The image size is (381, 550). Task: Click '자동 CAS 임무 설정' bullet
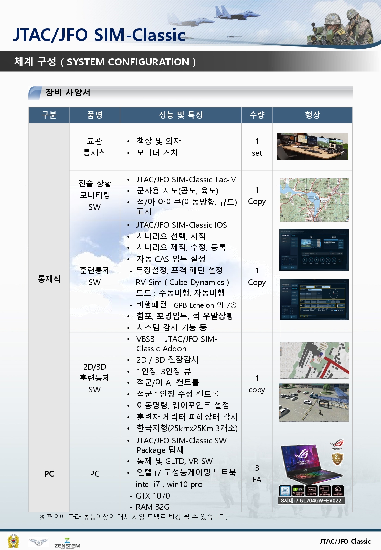click(x=171, y=259)
